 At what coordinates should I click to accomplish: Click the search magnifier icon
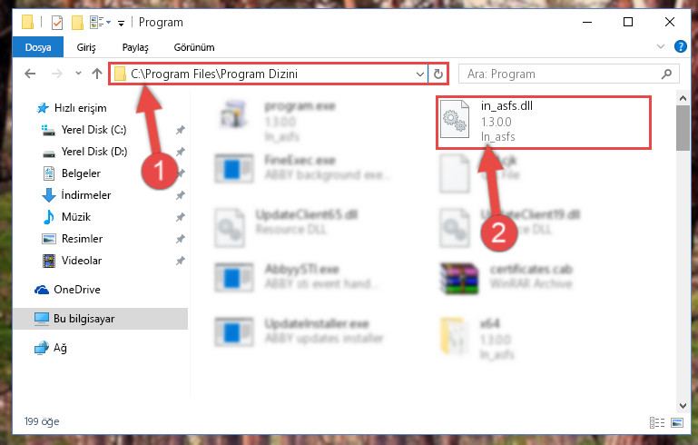coord(666,74)
